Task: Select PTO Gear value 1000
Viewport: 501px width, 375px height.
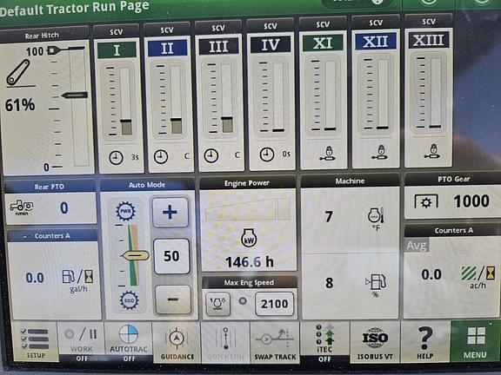Action: 471,201
